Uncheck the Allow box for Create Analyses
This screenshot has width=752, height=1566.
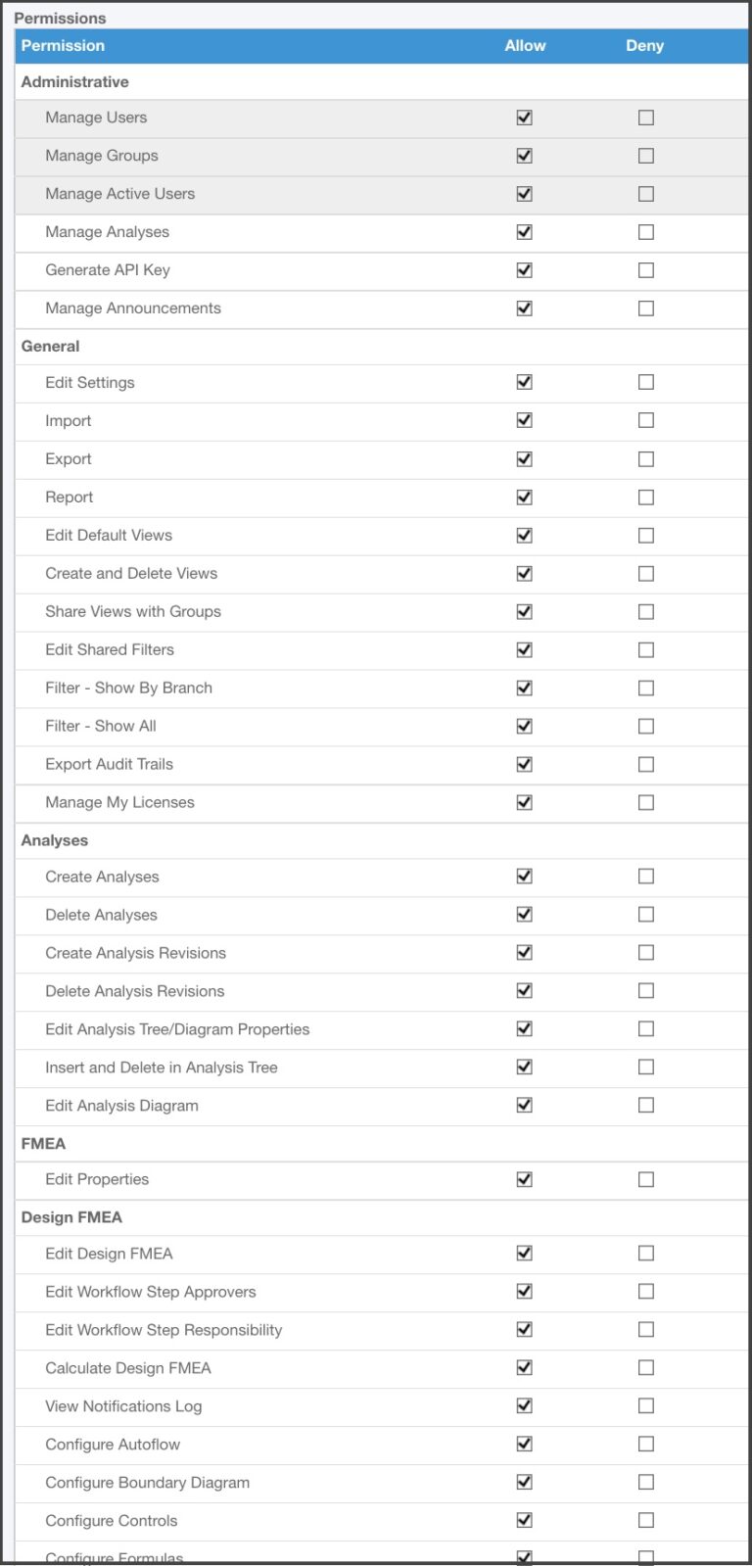(x=524, y=877)
